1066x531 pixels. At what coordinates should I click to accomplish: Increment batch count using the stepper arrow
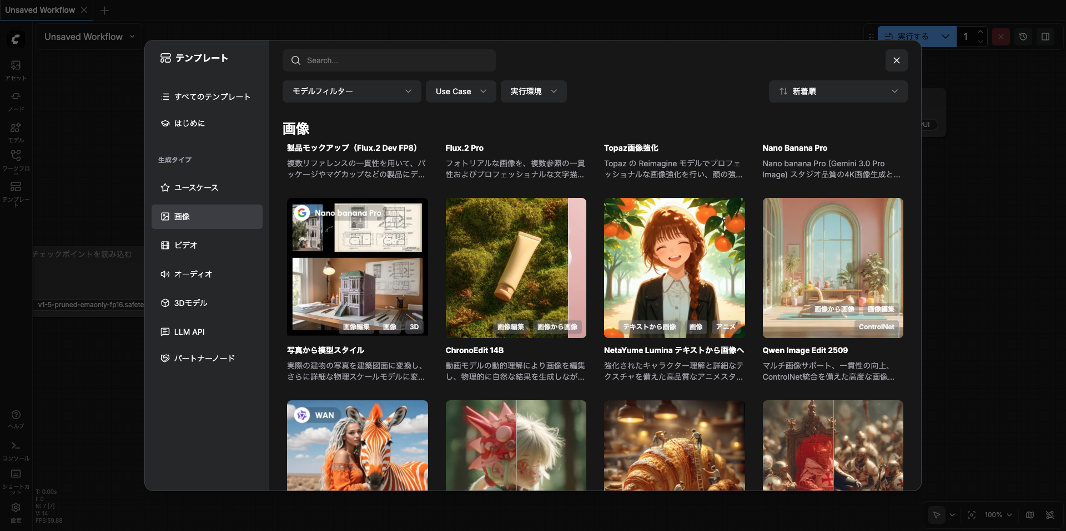(x=980, y=32)
